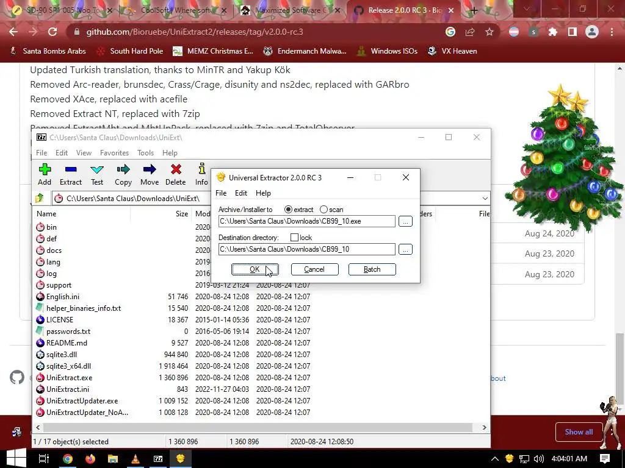
Task: Confirm extraction with OK button
Action: click(x=255, y=269)
